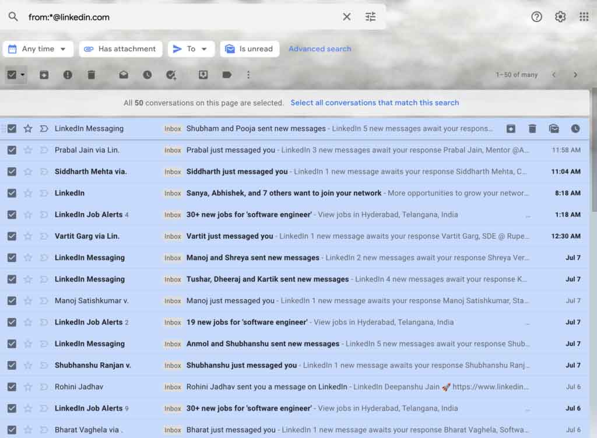
Task: Uncheck the Prabal Jain email
Action: [12, 150]
